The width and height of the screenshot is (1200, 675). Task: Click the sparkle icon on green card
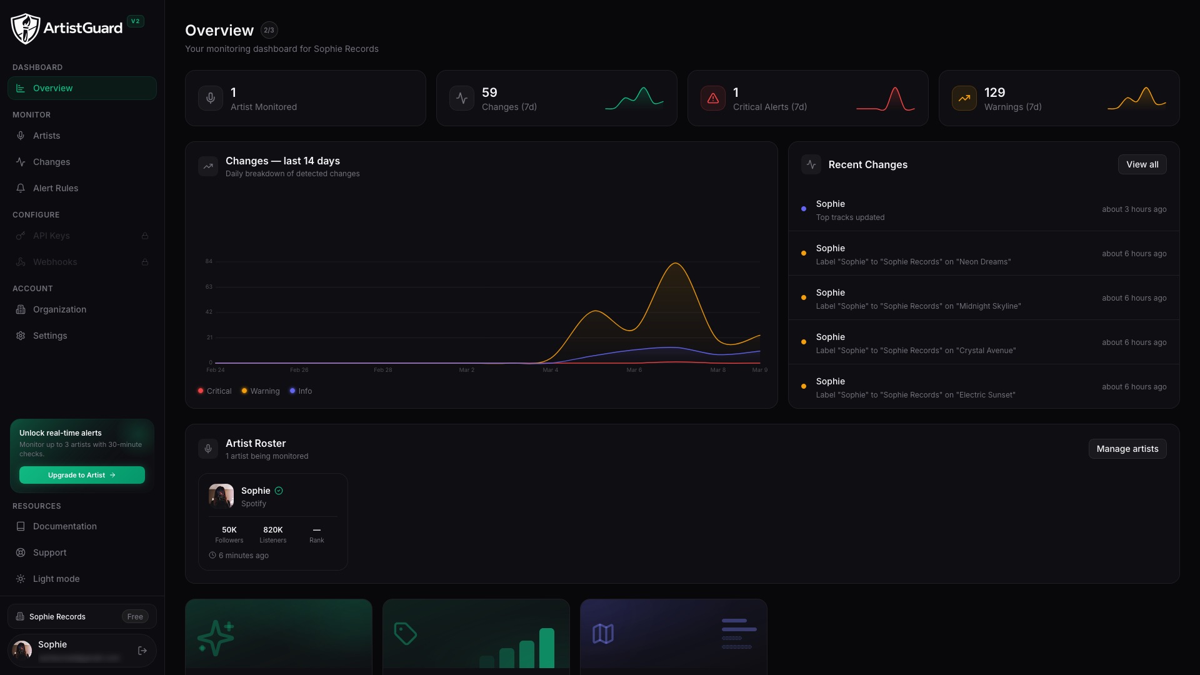(216, 637)
